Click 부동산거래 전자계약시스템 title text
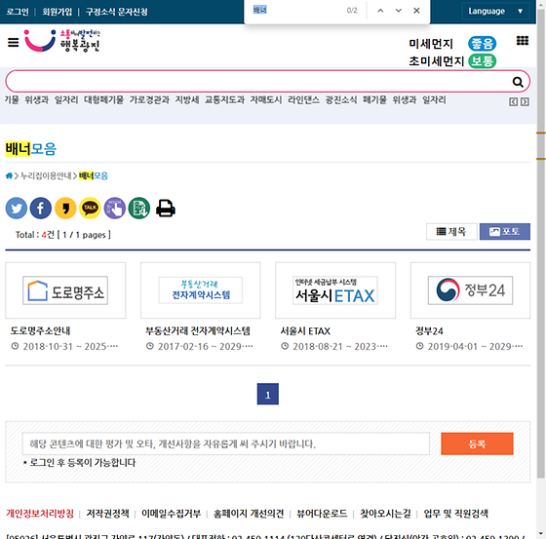The image size is (546, 539). (x=198, y=330)
